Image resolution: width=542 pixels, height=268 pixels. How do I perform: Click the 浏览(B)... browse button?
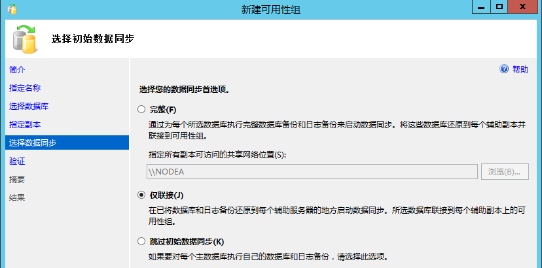point(505,172)
